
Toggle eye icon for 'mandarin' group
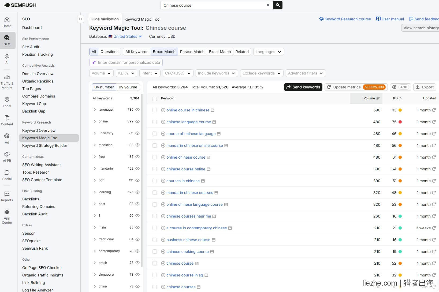[137, 169]
